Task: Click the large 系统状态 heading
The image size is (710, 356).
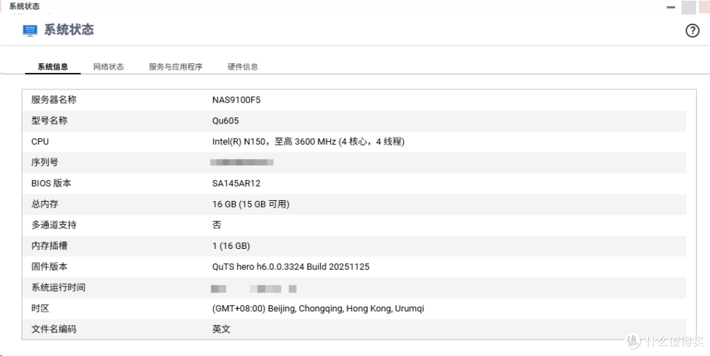Action: point(69,30)
